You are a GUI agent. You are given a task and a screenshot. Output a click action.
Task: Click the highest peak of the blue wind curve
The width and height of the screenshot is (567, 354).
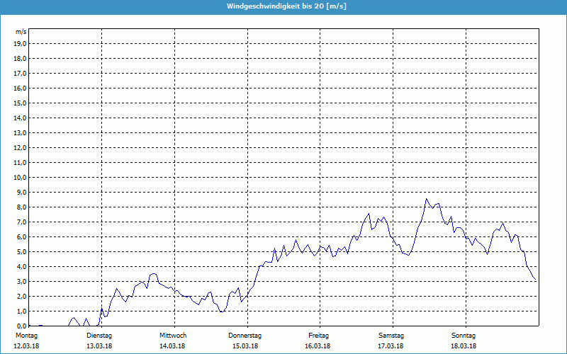coord(426,199)
